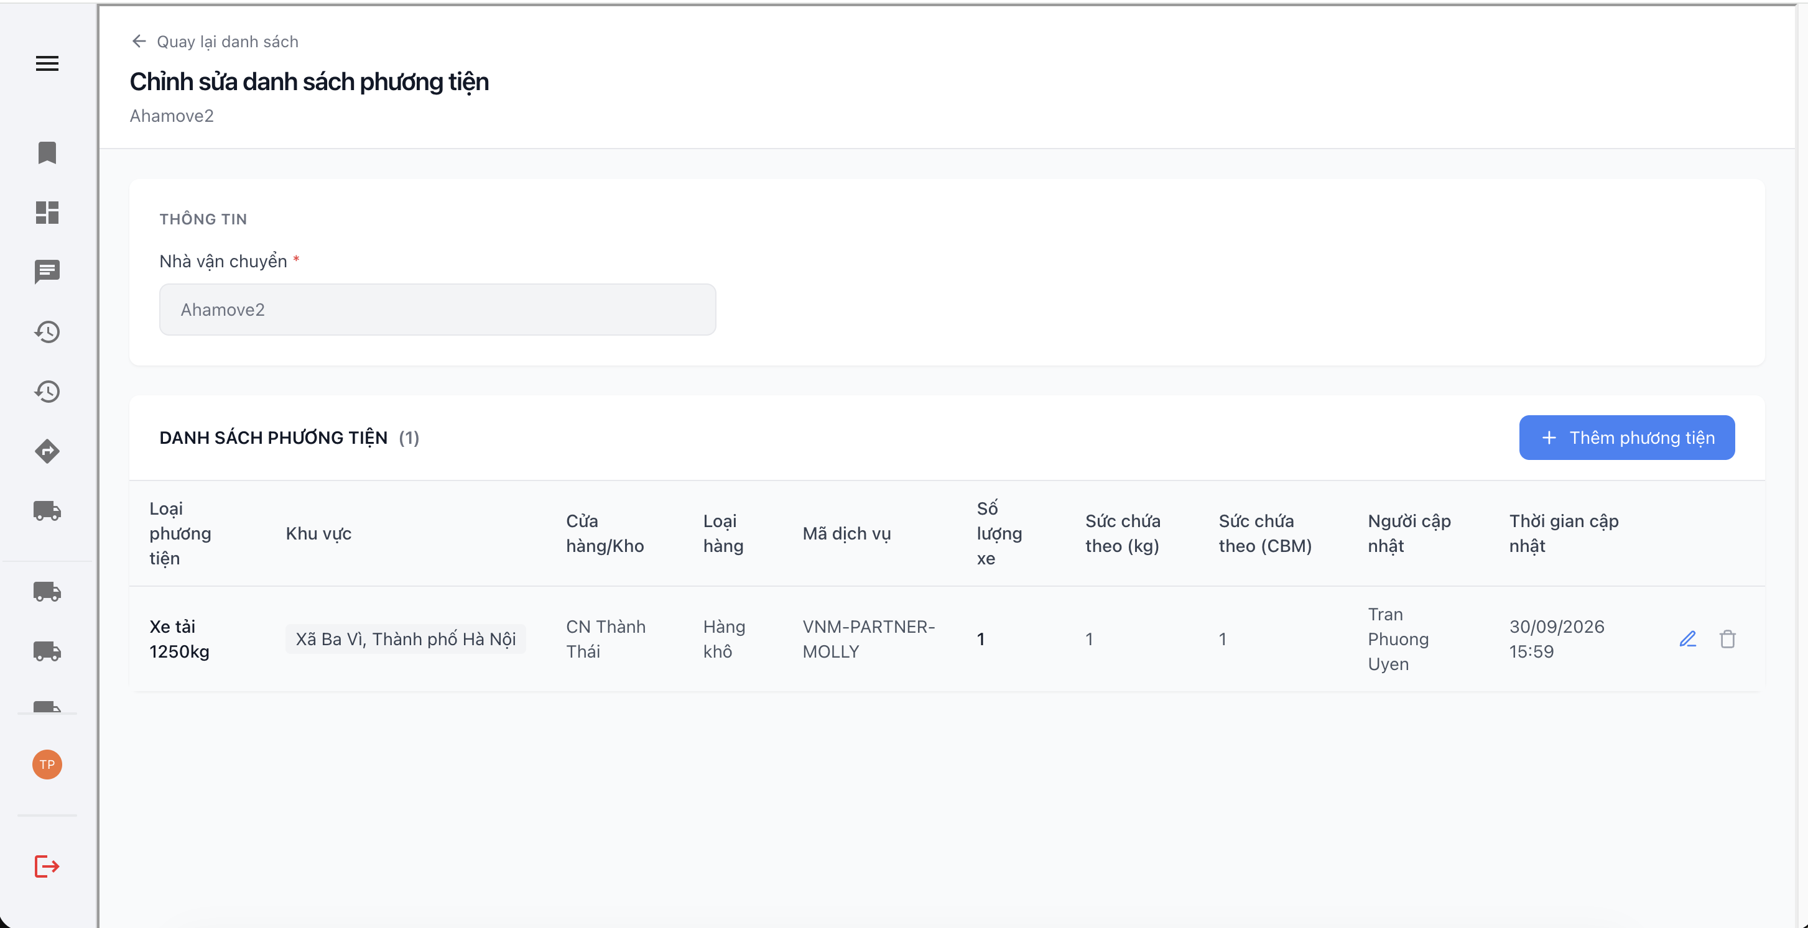Image resolution: width=1808 pixels, height=928 pixels.
Task: Open the hamburger menu in the sidebar
Action: click(x=47, y=63)
